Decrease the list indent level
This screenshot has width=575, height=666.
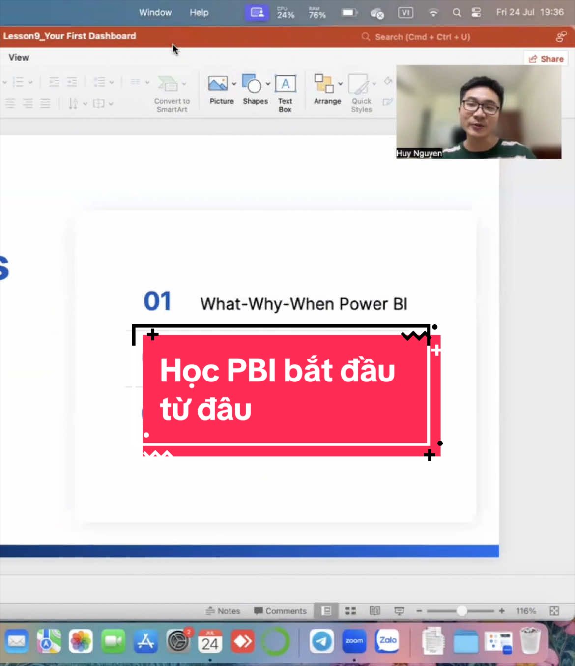54,82
